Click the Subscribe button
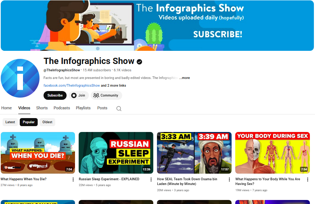The height and width of the screenshot is (204, 315). [x=55, y=95]
